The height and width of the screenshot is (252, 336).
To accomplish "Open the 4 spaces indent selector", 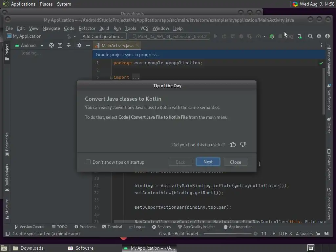I will 304,234.
